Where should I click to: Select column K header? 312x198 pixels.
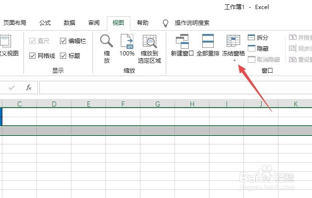click(295, 104)
